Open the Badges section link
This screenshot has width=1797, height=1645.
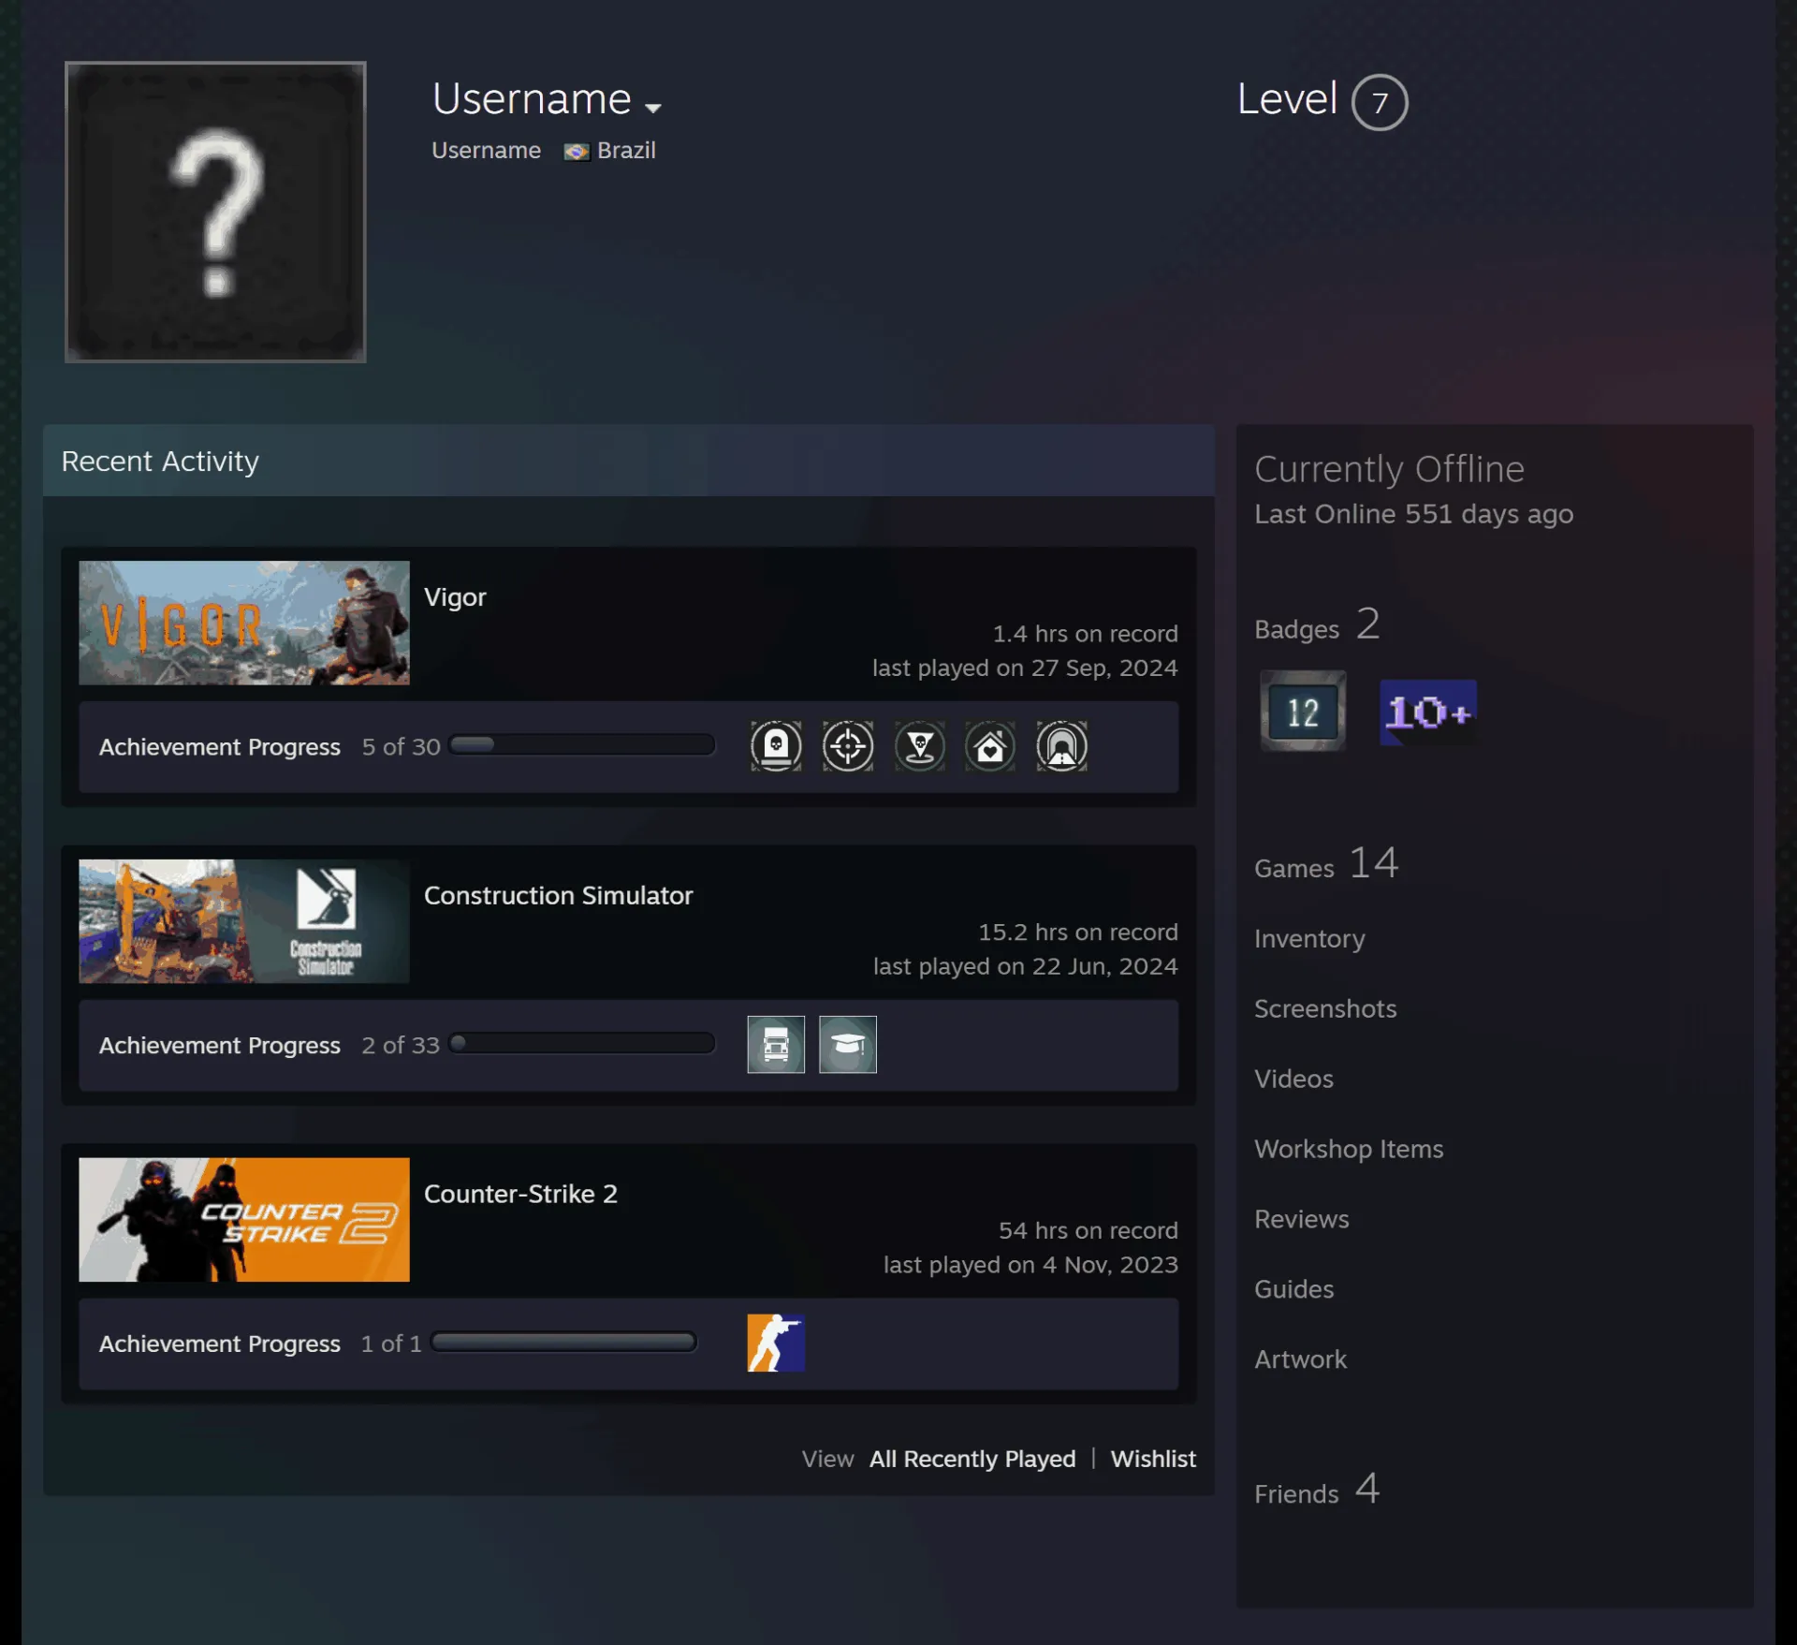click(1317, 624)
